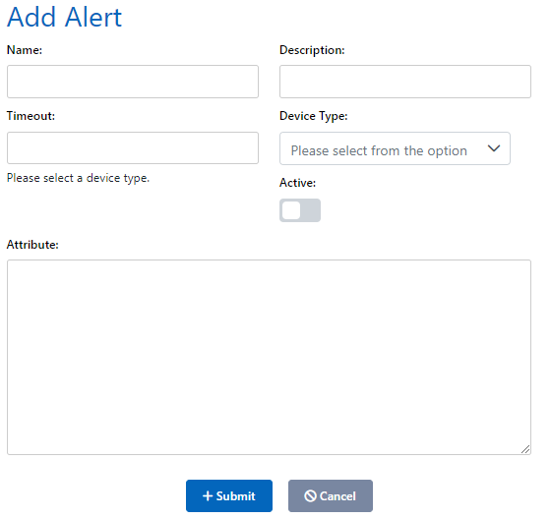
Task: Submit the new alert form
Action: (228, 495)
